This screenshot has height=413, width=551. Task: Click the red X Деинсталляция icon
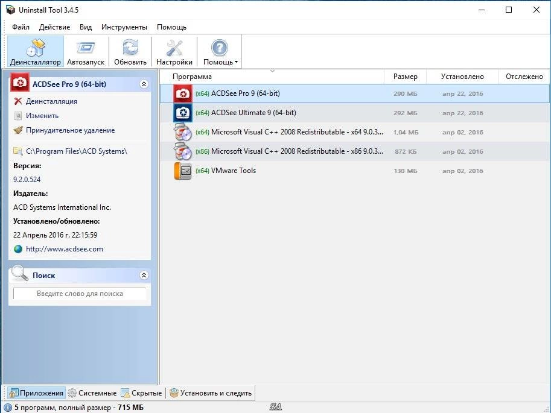point(18,101)
